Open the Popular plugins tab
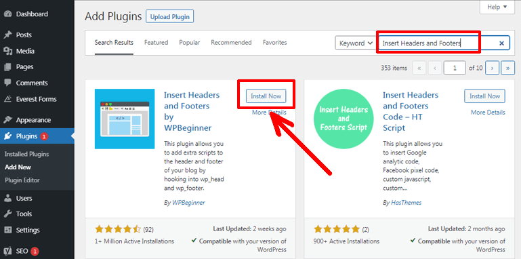Image resolution: width=521 pixels, height=259 pixels. (x=190, y=43)
